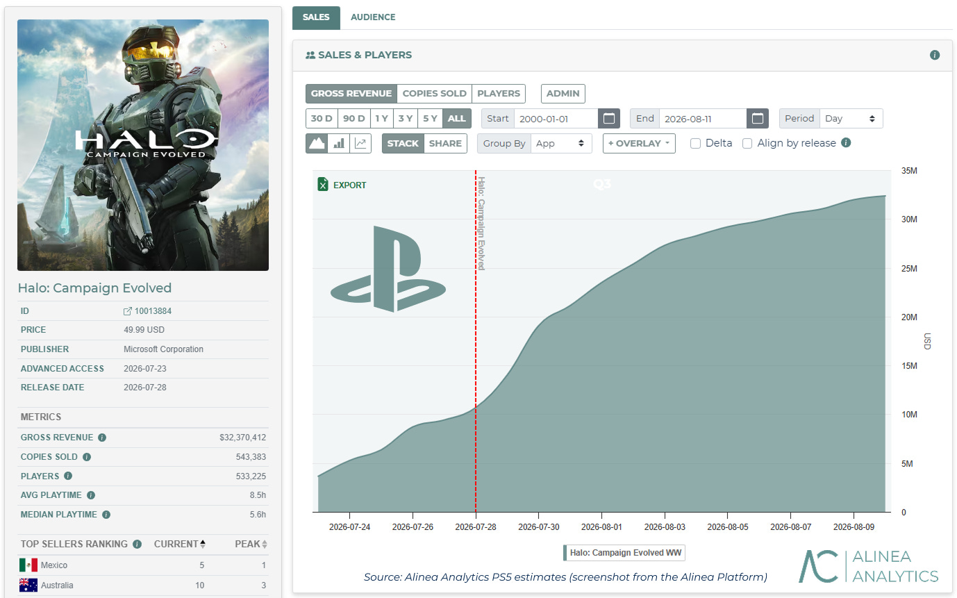Screen dimensions: 957x598
Task: Choose the ALL time range
Action: coord(457,119)
